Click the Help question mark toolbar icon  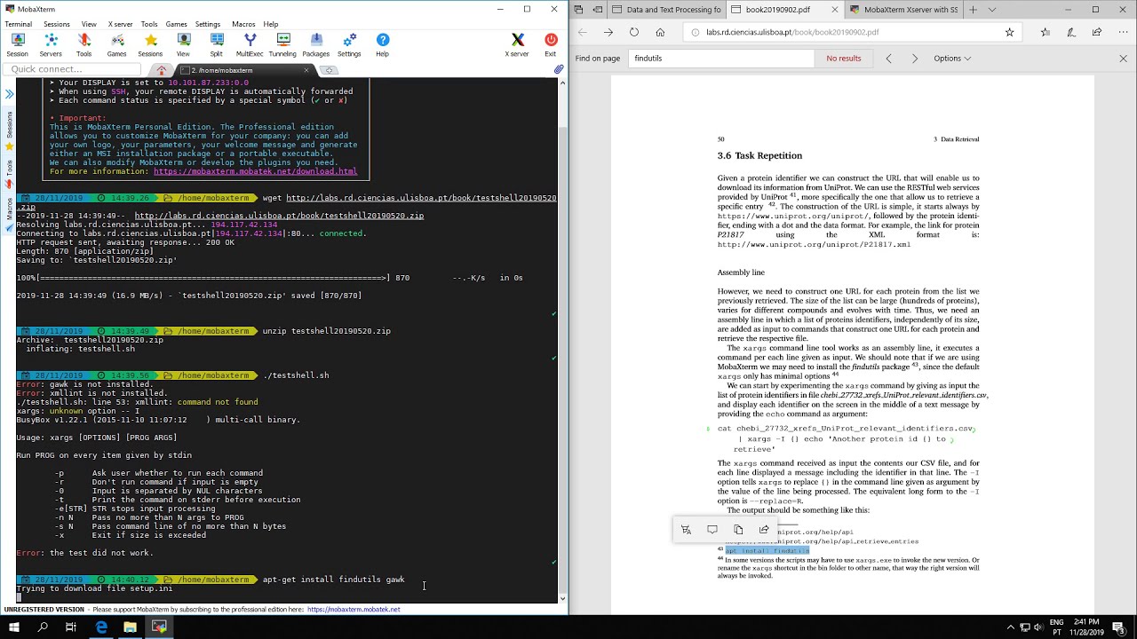382,45
